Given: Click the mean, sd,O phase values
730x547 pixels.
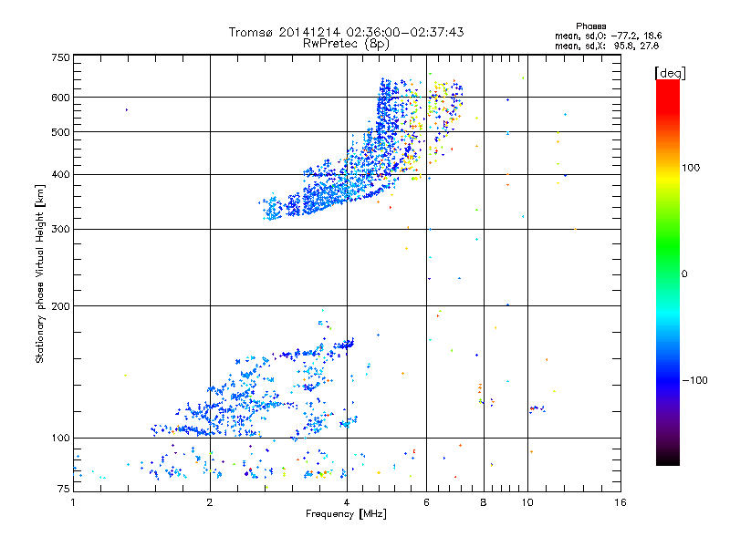Looking at the screenshot, I should point(608,36).
